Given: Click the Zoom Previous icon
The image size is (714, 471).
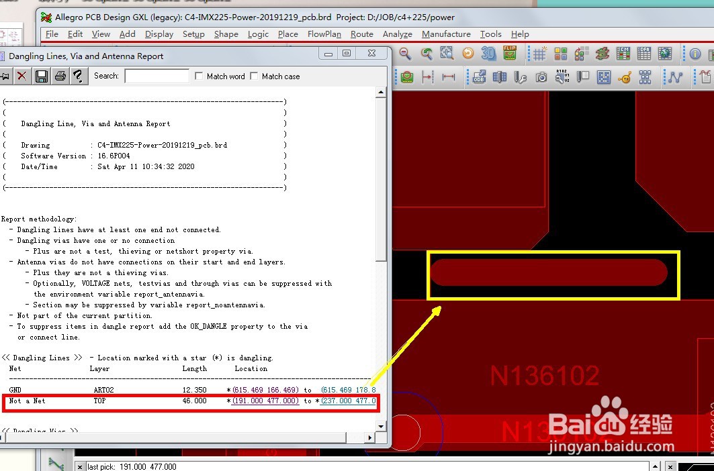Looking at the screenshot, I should tap(427, 54).
